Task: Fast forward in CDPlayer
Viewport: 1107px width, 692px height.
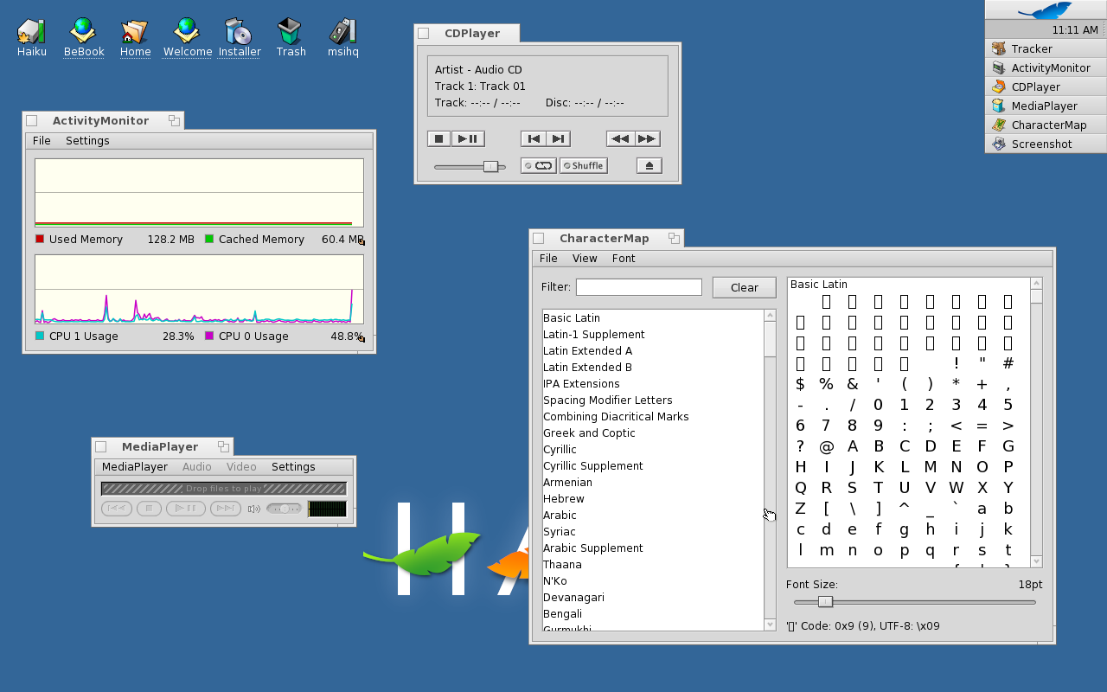Action: (646, 138)
